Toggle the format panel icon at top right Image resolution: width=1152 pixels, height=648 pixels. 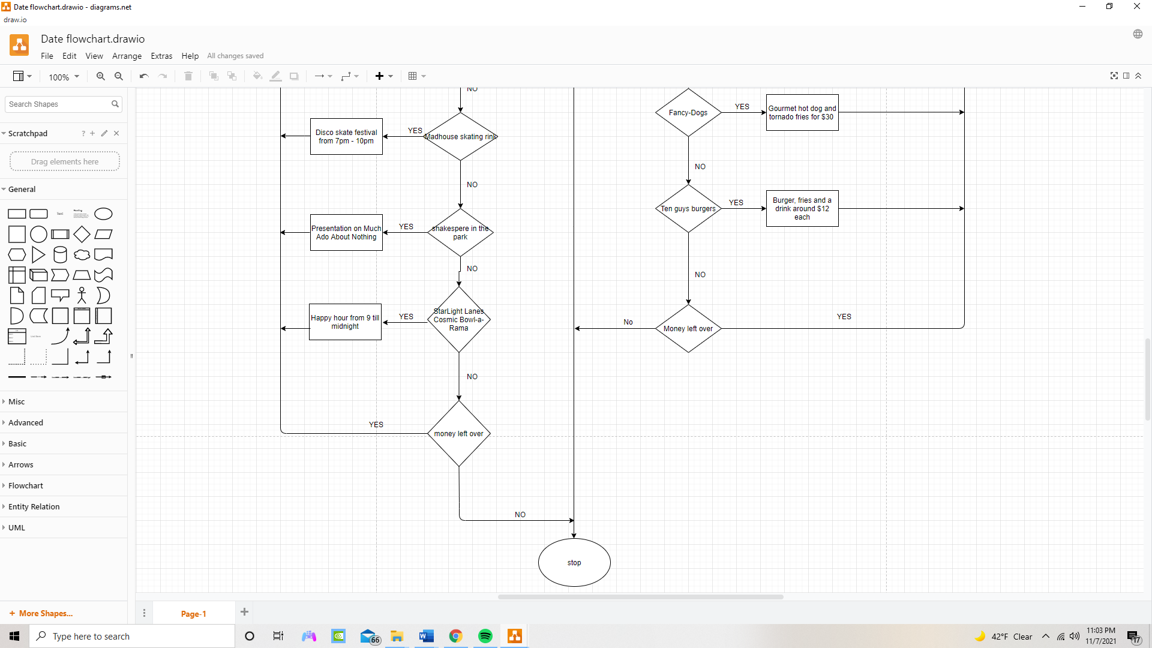(1126, 76)
